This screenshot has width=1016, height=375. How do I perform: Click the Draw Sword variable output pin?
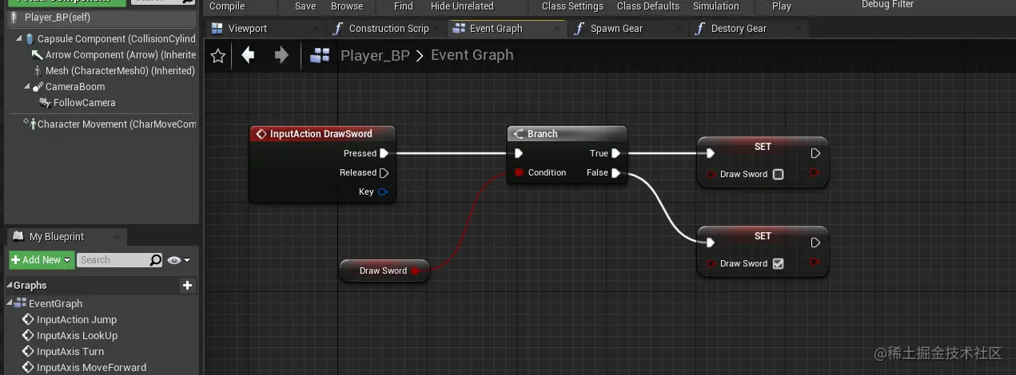416,270
